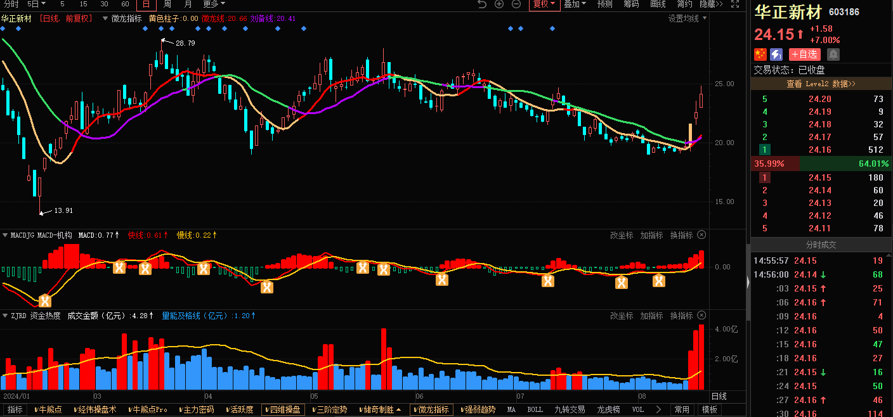The height and width of the screenshot is (417, 893).
Task: Click the fullscreen expand icon
Action: (x=734, y=4)
